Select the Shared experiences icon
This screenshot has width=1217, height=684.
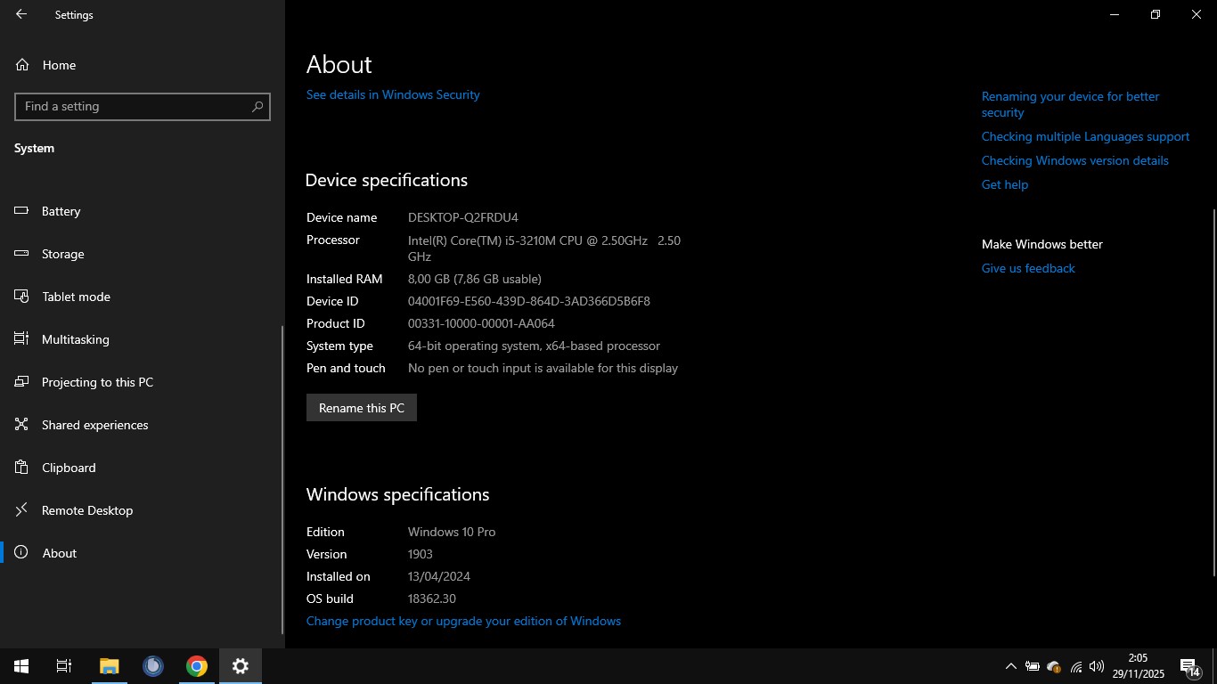click(22, 425)
